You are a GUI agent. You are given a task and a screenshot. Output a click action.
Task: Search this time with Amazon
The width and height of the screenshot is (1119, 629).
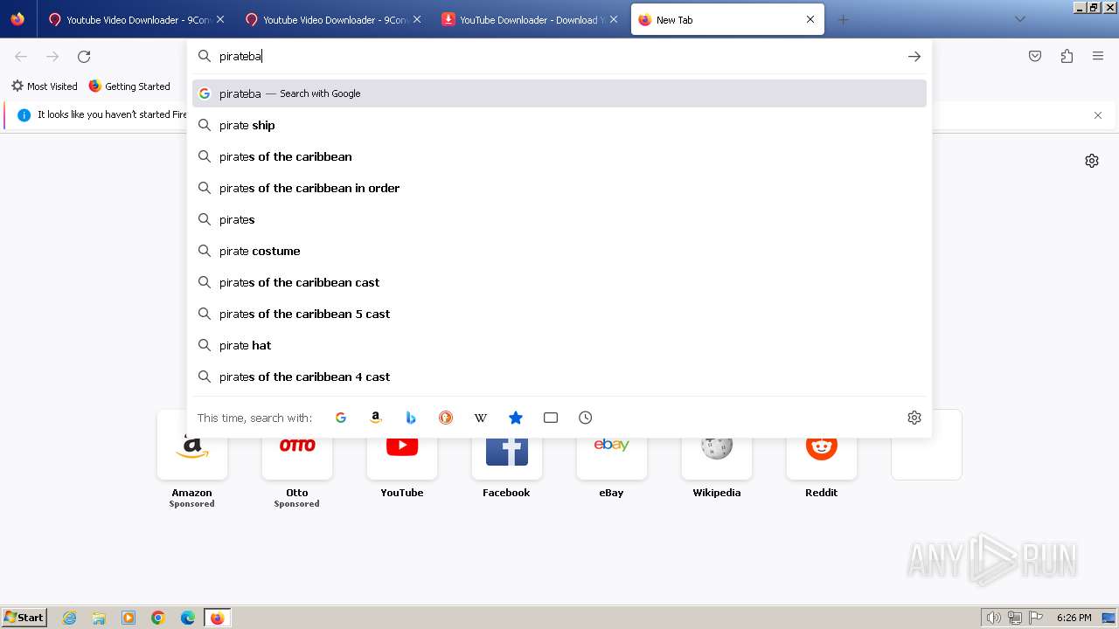pos(376,418)
